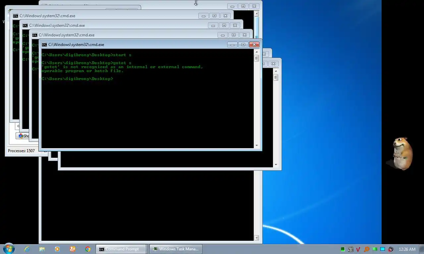The height and width of the screenshot is (254, 424).
Task: Click the orange pinned icon beside Chrome
Action: click(73, 249)
